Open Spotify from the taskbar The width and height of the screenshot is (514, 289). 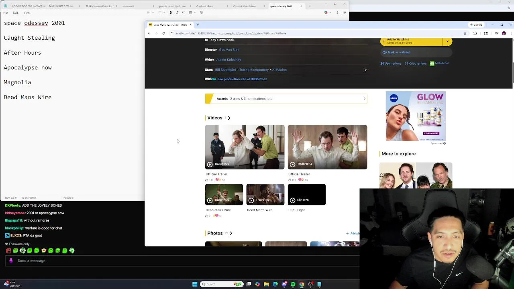coord(293,284)
